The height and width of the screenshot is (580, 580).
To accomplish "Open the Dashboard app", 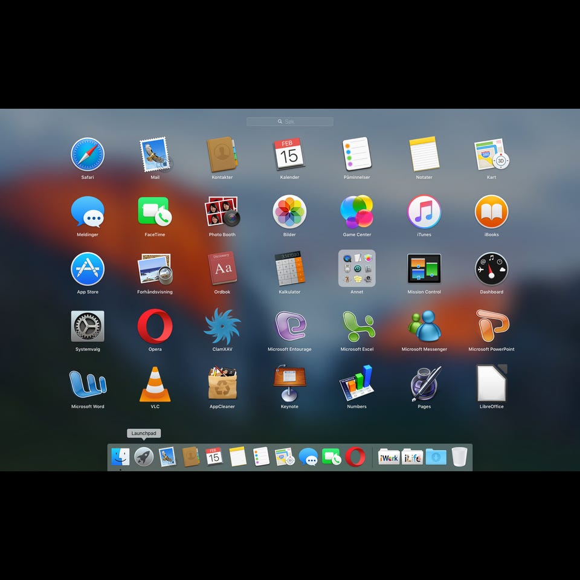I will point(492,269).
